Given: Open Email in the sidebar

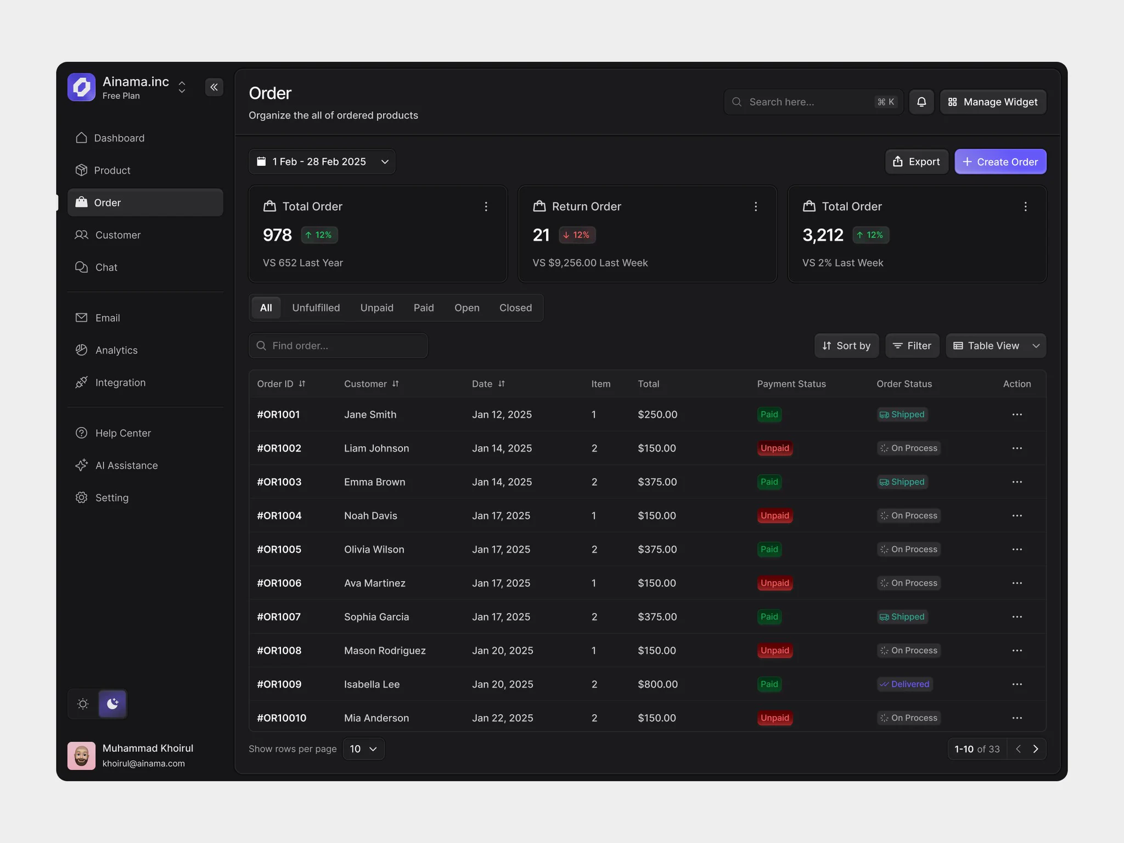Looking at the screenshot, I should click(x=145, y=318).
